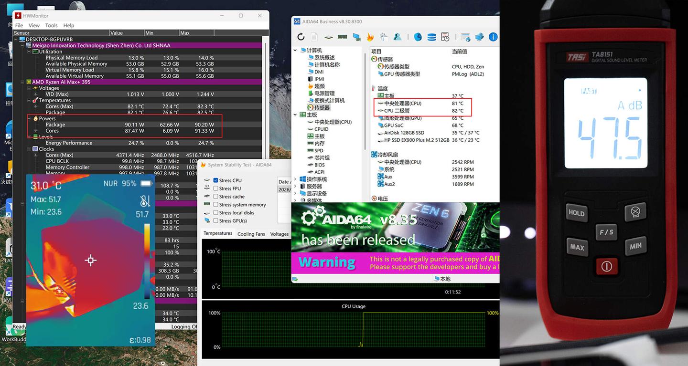Screen dimensions: 688x366
Task: Collapse the Clocks group in HWMonitor
Action: [29, 149]
